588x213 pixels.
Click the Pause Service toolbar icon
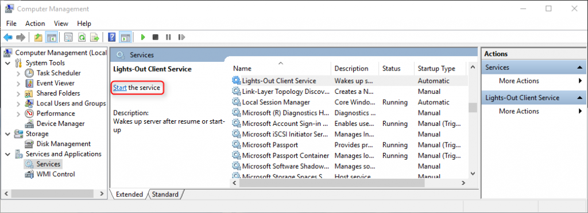[168, 37]
